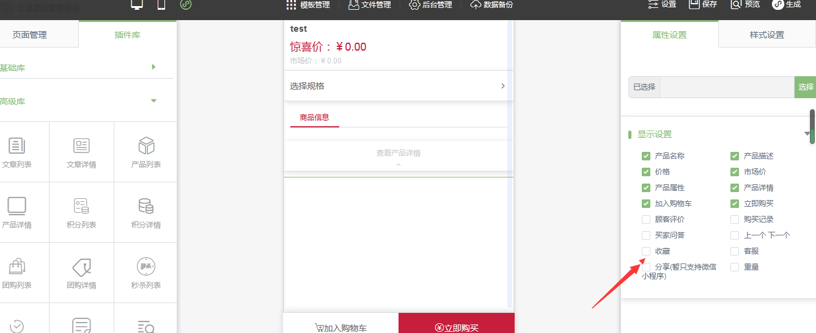Image resolution: width=816 pixels, height=333 pixels.
Task: Switch to the 样式设置 tab
Action: coord(766,35)
